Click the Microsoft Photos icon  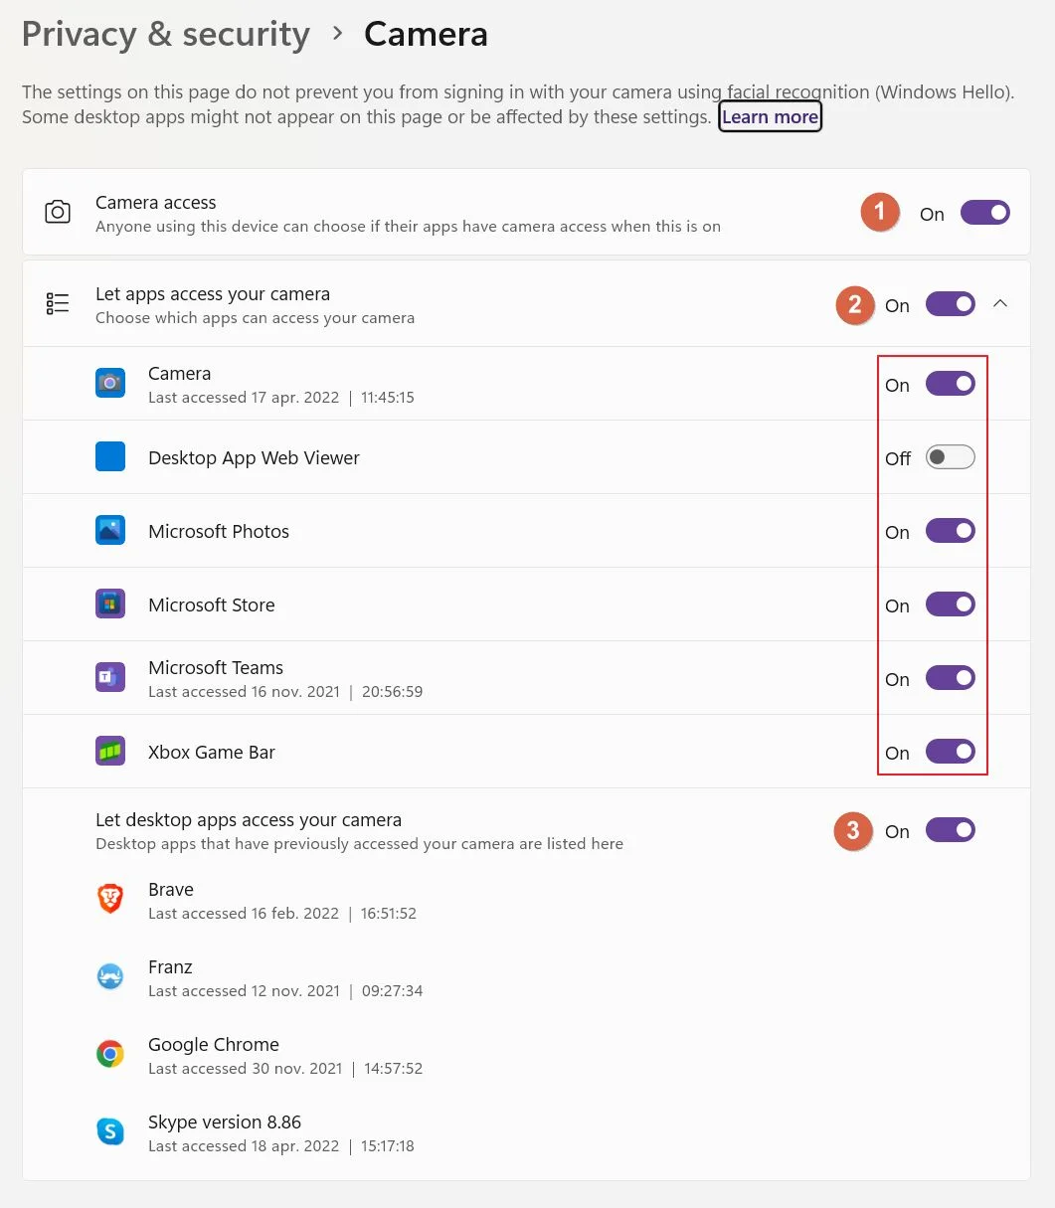click(x=110, y=531)
